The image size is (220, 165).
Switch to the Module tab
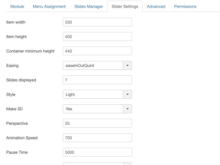click(x=17, y=6)
